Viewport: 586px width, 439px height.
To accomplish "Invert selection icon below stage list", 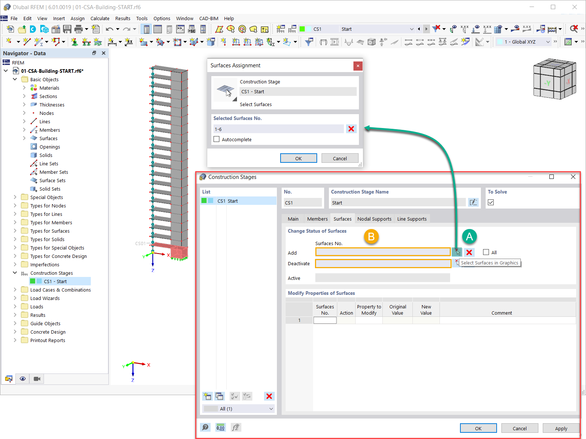I will [x=247, y=396].
